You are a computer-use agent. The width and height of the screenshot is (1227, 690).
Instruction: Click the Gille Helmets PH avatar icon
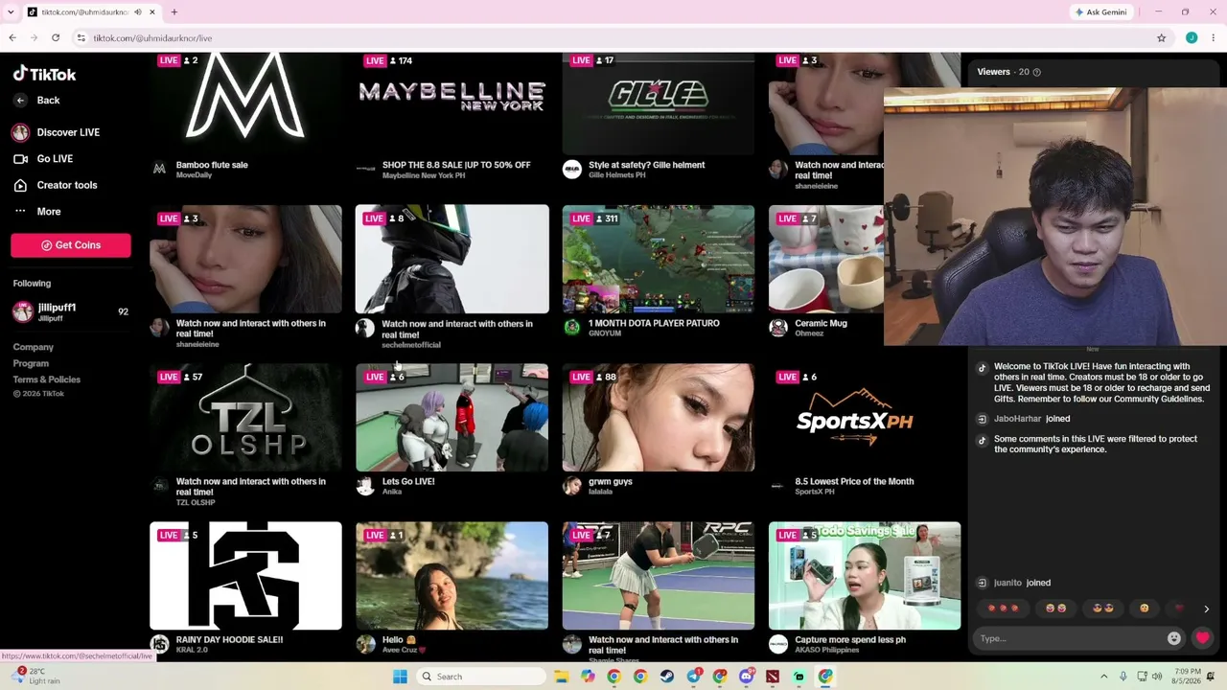click(x=572, y=170)
